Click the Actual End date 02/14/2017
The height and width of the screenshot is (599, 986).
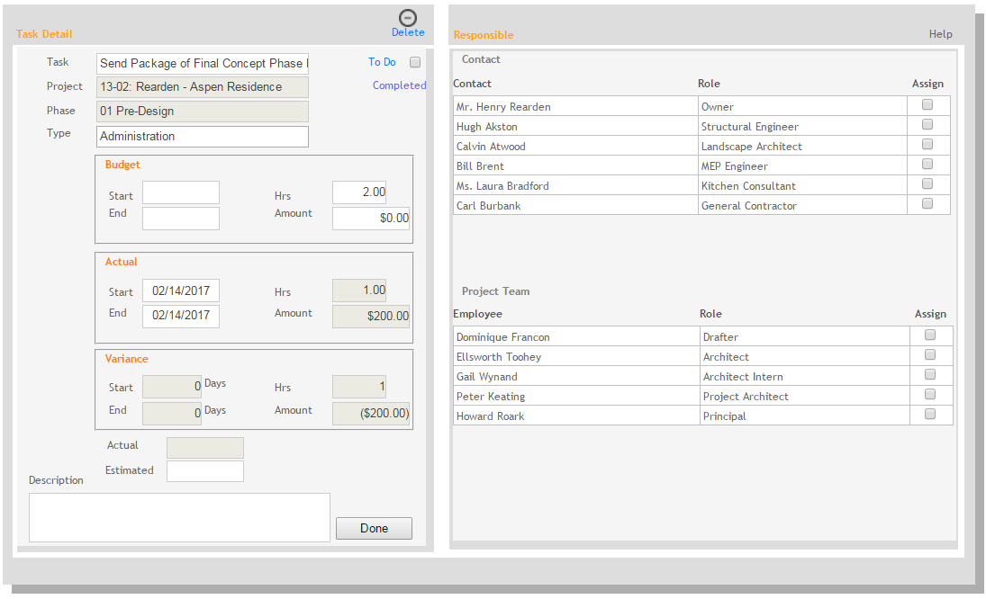tap(181, 316)
